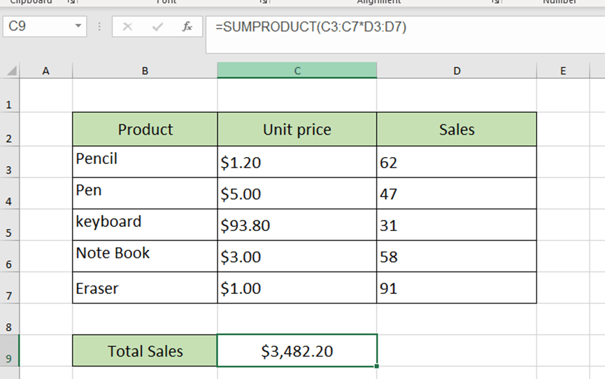Select the Eraser cell

[x=145, y=288]
